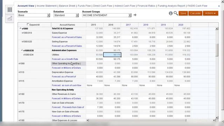Switch to Direct Cash Flow tab
The width and height of the screenshot is (224, 126).
(x=103, y=6)
